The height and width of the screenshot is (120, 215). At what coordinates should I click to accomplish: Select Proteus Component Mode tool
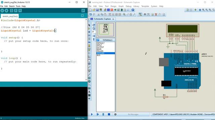[x=89, y=29]
